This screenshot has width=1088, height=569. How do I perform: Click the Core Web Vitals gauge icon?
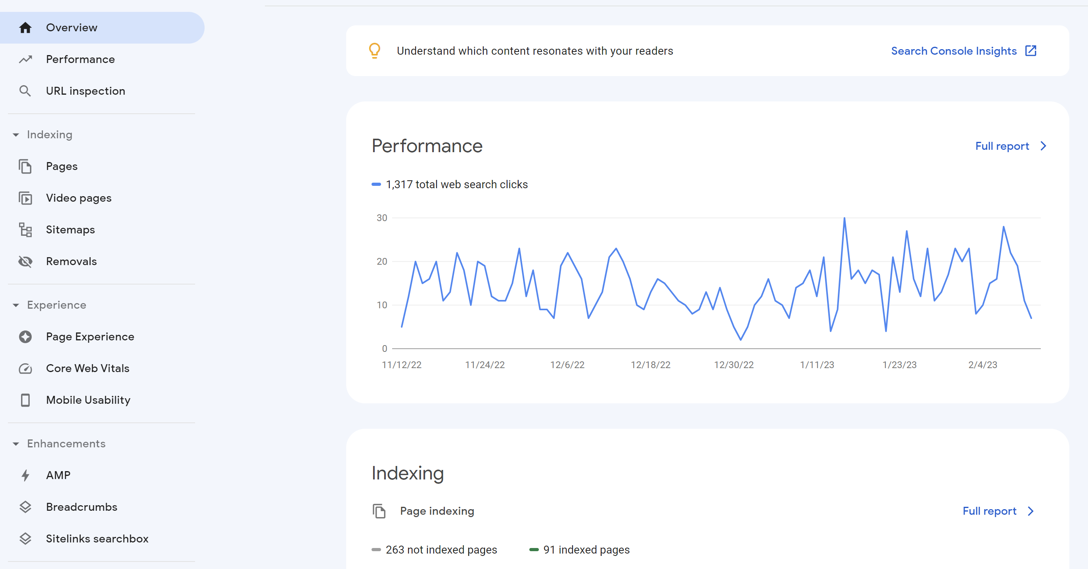[x=25, y=368]
